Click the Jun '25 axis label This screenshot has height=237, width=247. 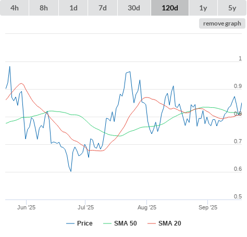tap(26, 207)
